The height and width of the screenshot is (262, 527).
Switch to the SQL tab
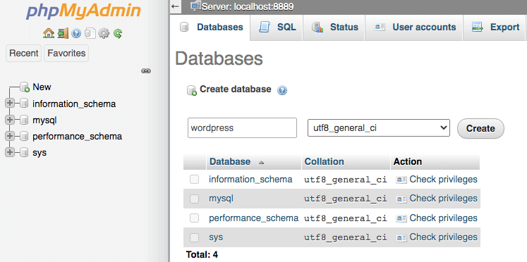(x=277, y=27)
